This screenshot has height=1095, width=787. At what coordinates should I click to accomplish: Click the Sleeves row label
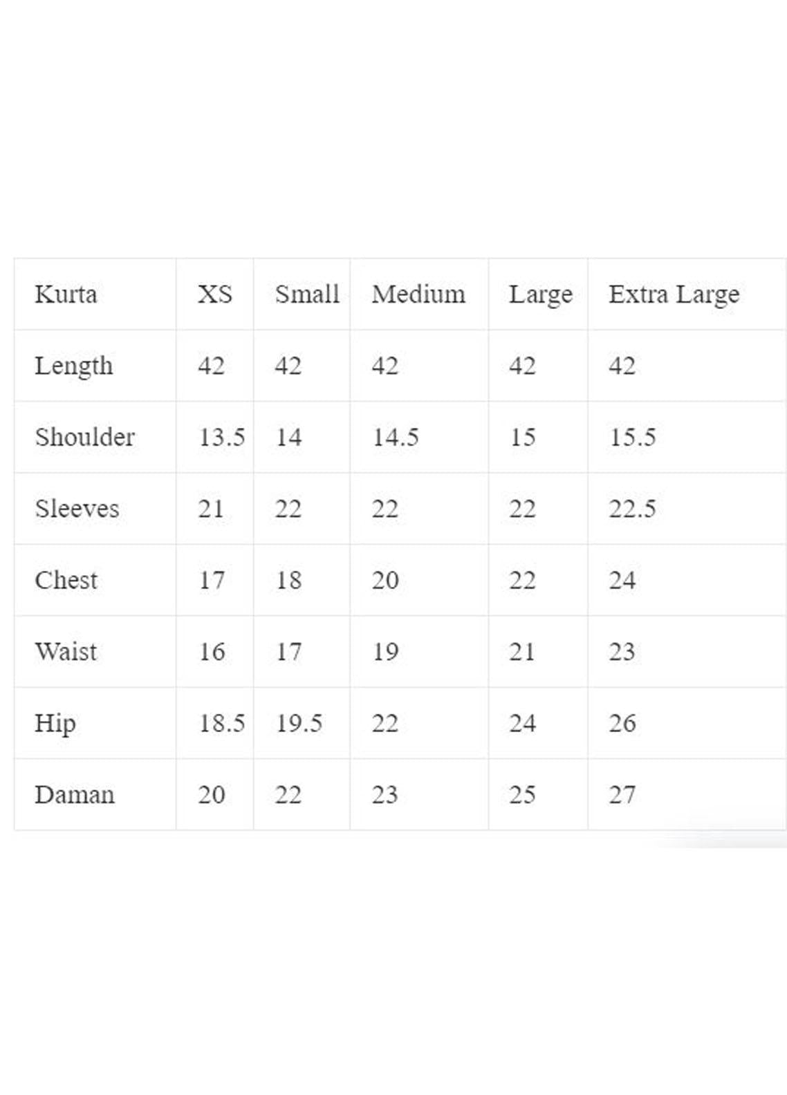tap(77, 509)
